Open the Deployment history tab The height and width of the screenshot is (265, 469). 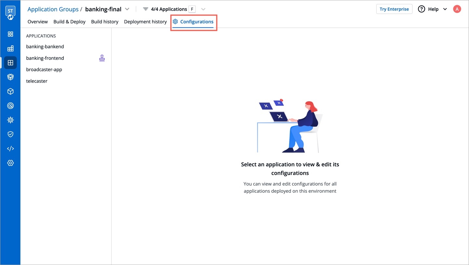145,22
